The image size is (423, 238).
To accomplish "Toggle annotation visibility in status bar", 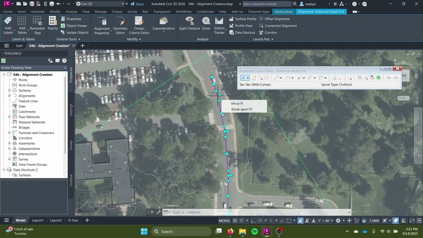I will click(x=300, y=220).
